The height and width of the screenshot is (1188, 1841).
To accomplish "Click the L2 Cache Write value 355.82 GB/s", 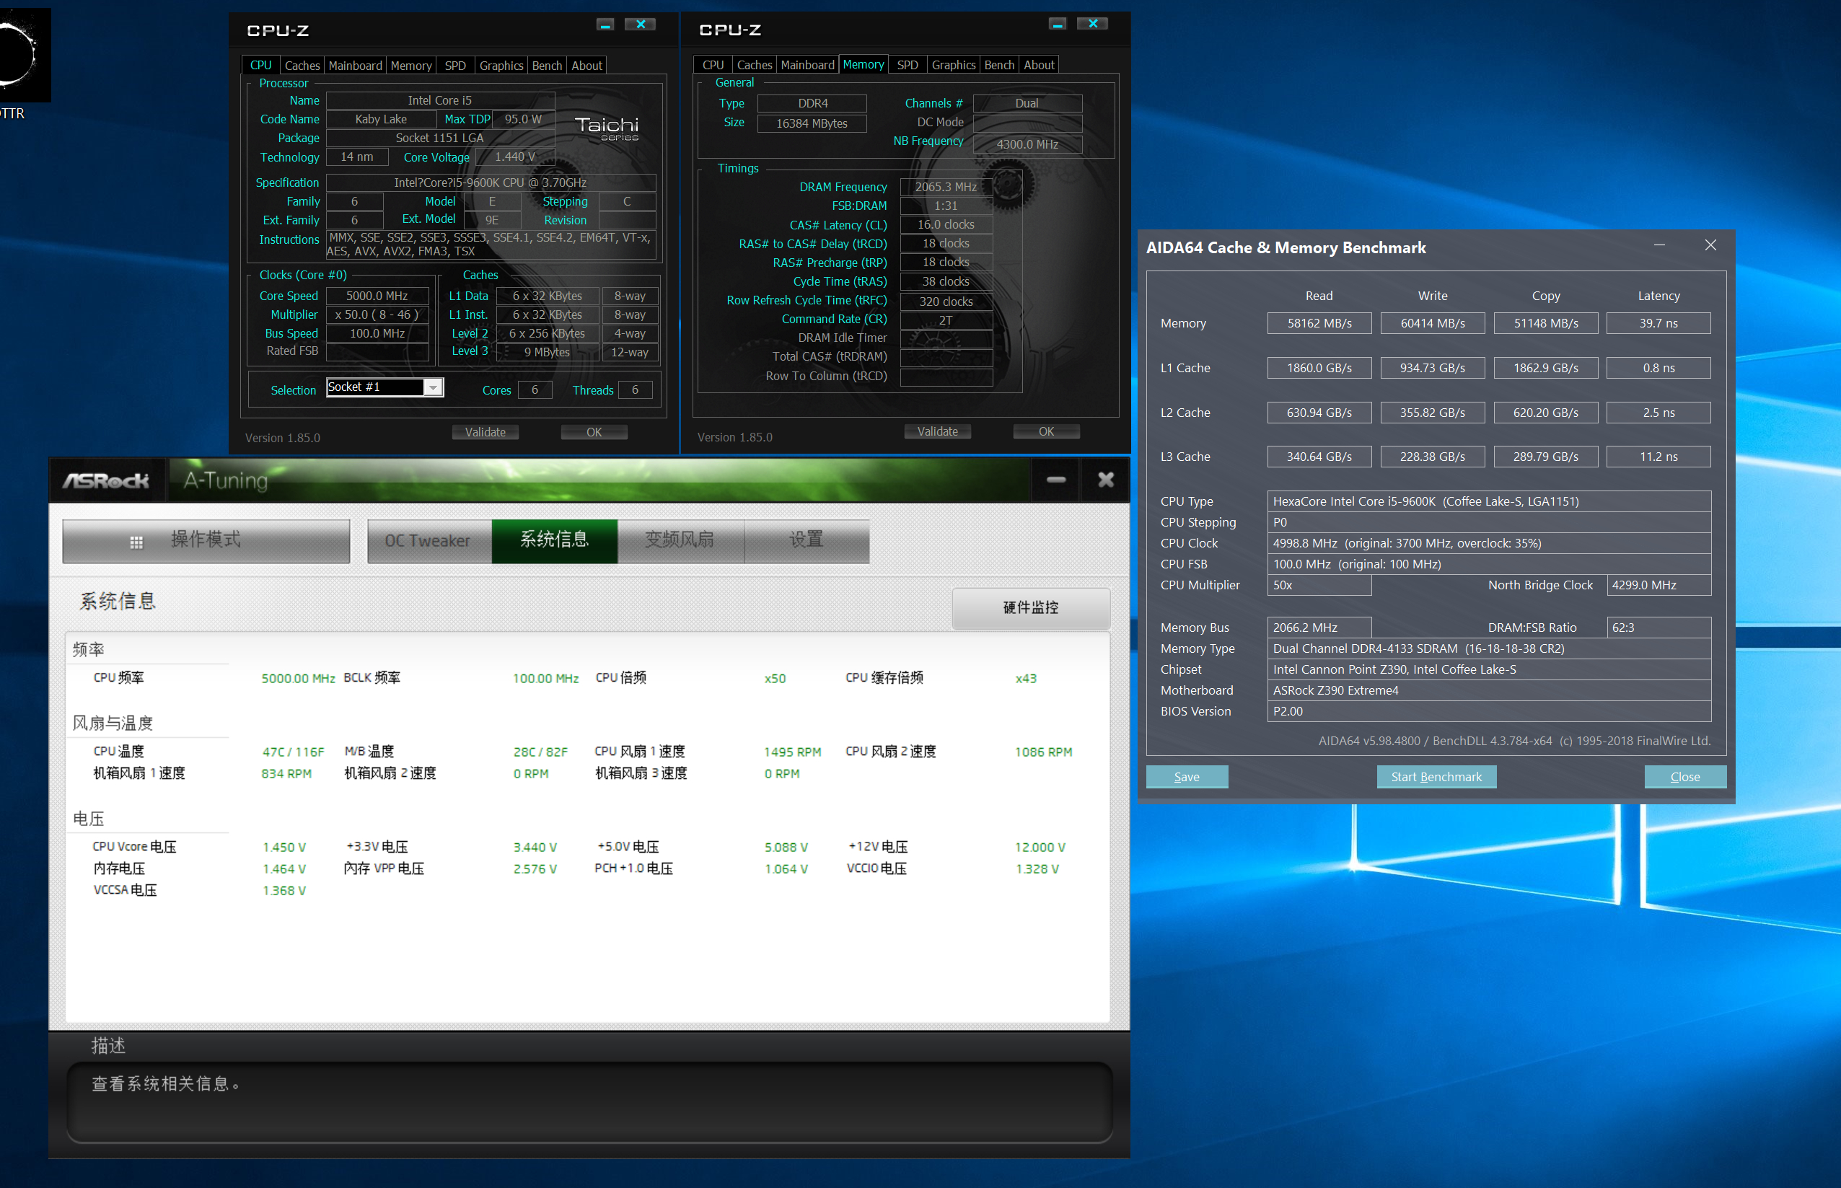I will pyautogui.click(x=1433, y=413).
